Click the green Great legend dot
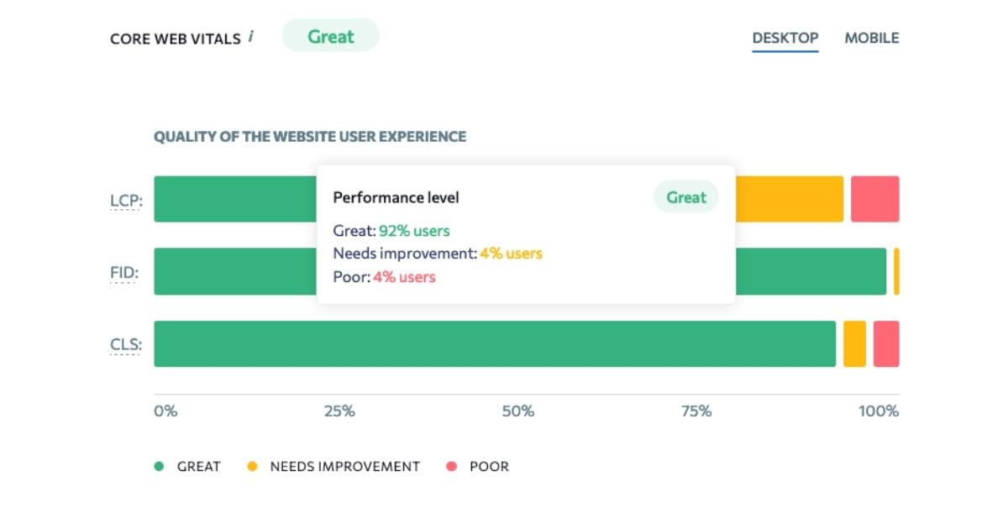Image resolution: width=1008 pixels, height=529 pixels. pyautogui.click(x=160, y=466)
